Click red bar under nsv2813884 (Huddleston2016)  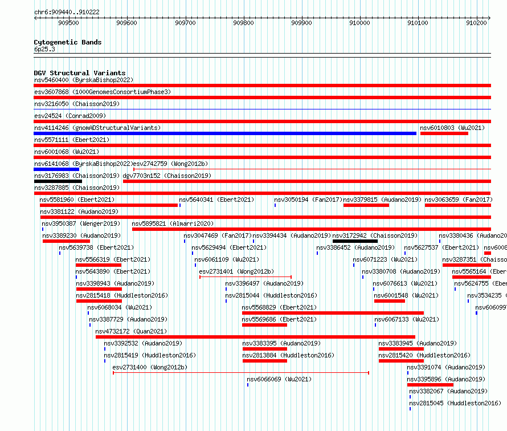pos(265,361)
